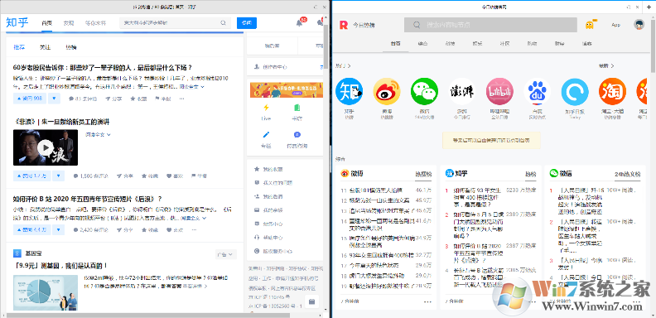Click comment icon showing 2,420 comments
This screenshot has height=318, width=656.
(75, 229)
